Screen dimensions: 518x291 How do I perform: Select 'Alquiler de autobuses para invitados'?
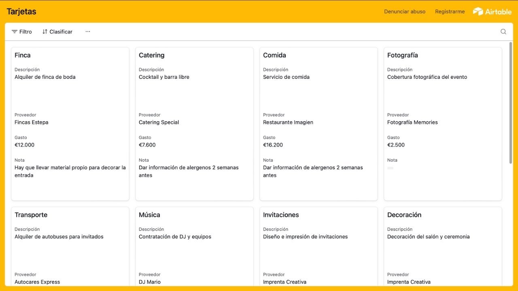pyautogui.click(x=59, y=237)
